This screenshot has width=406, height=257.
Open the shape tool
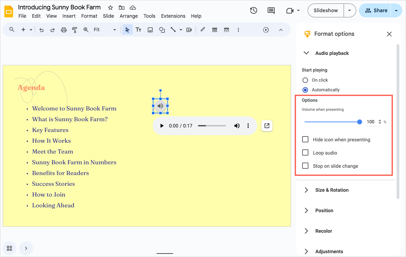[162, 30]
